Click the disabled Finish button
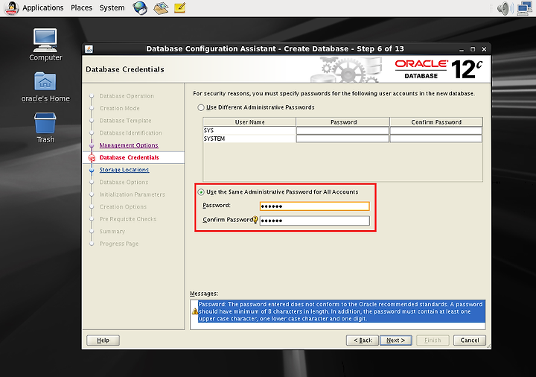The height and width of the screenshot is (377, 536). click(433, 340)
